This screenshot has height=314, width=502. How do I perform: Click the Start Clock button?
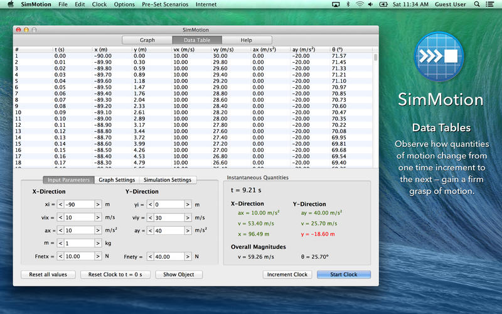344,274
